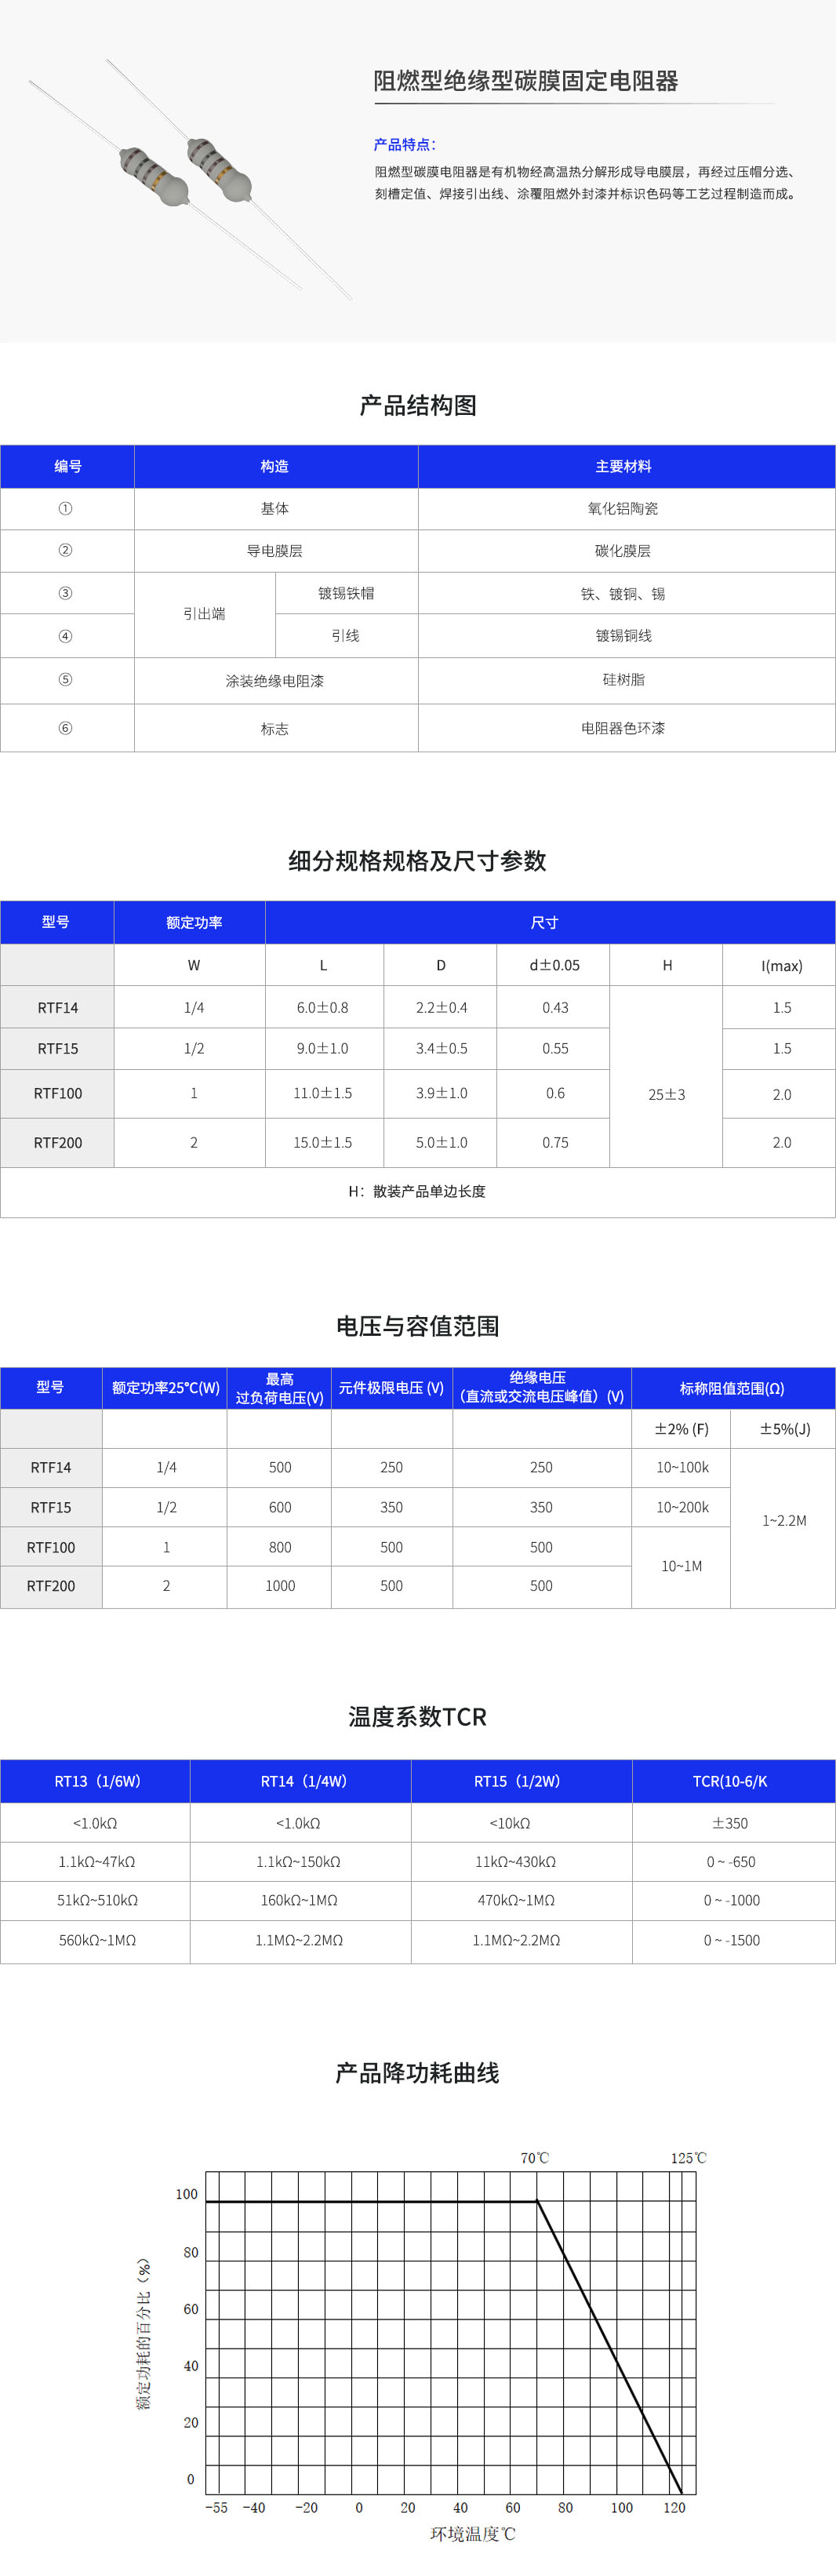Click the 主要材料 column header
The image size is (836, 2576).
click(x=623, y=466)
